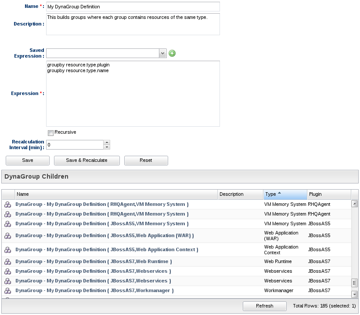
Task: Decrease the recalculation interval with down arrow
Action: pos(107,147)
